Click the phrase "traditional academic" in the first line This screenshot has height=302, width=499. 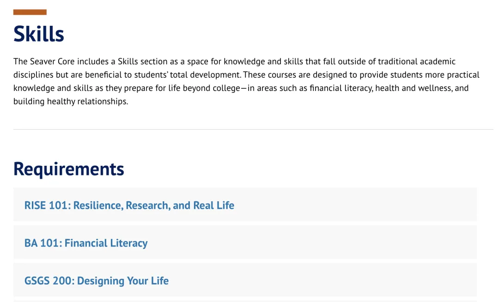tap(417, 61)
